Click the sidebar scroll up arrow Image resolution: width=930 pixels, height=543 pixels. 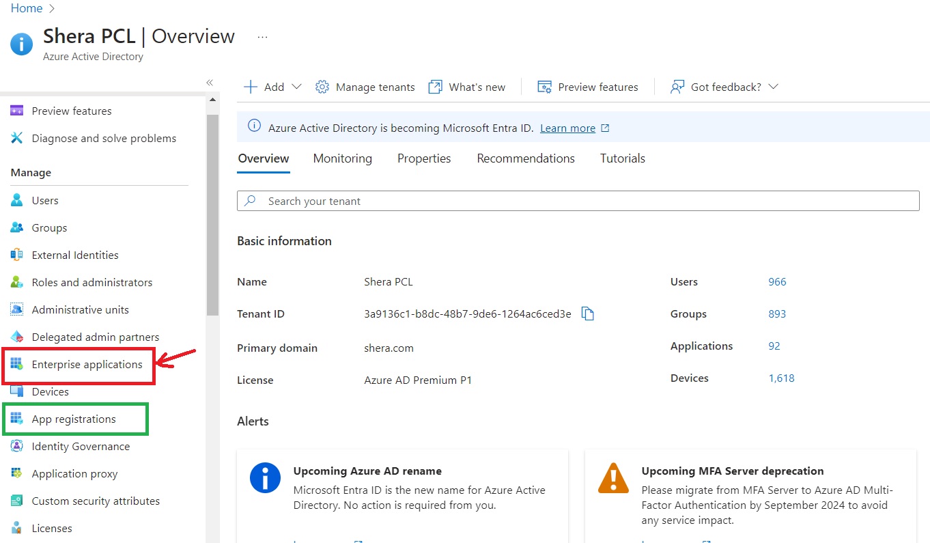(212, 100)
